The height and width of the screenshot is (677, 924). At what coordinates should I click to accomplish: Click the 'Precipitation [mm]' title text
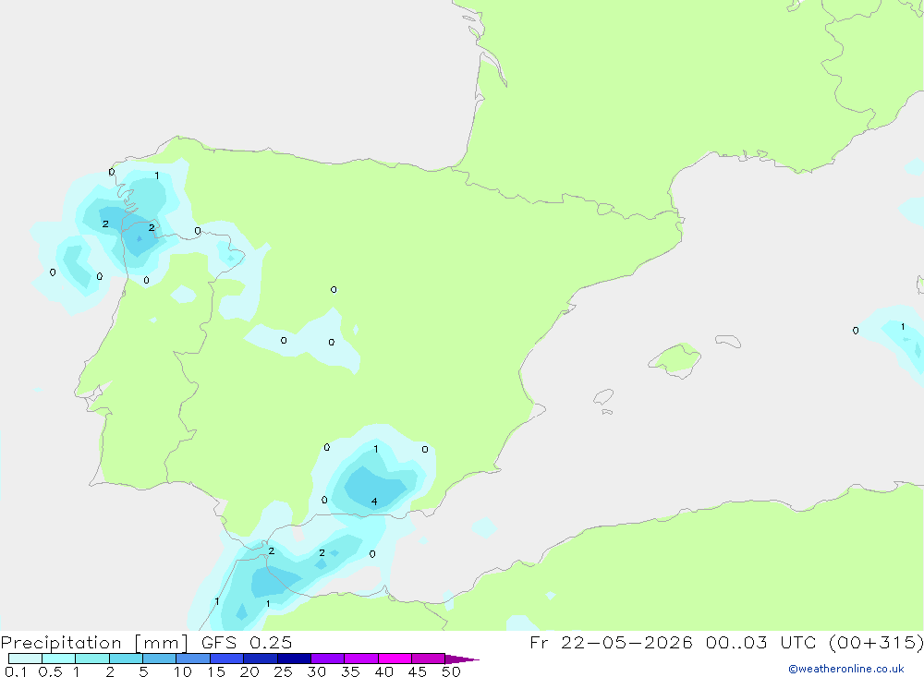coord(94,643)
